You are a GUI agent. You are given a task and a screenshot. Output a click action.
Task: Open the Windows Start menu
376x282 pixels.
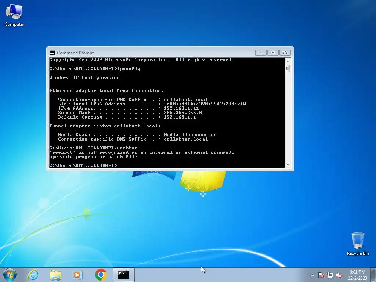pyautogui.click(x=10, y=275)
